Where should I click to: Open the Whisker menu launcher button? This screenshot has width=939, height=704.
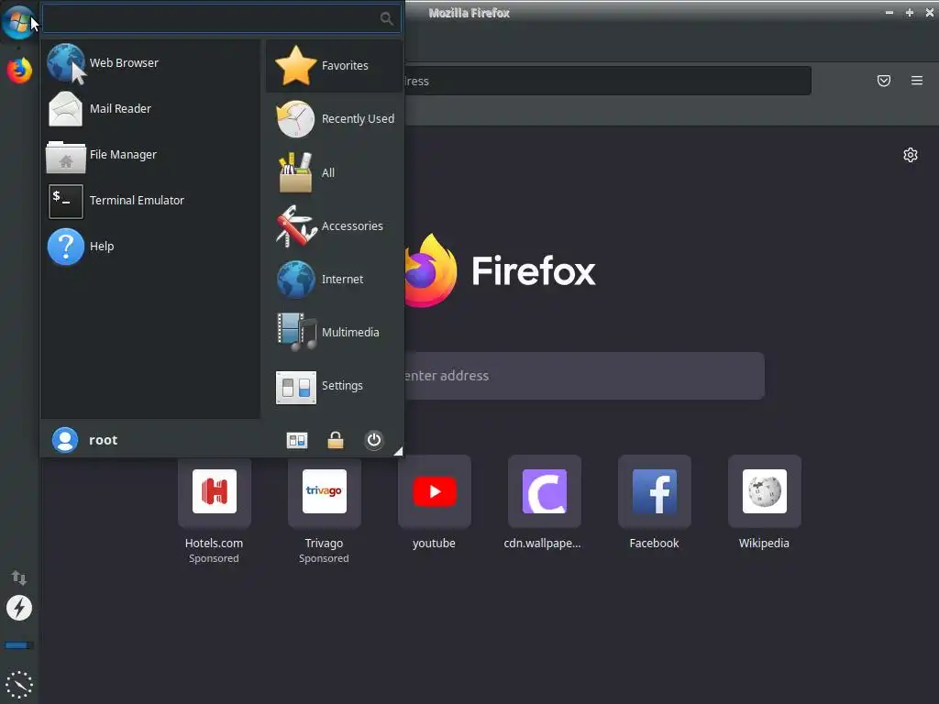(18, 22)
